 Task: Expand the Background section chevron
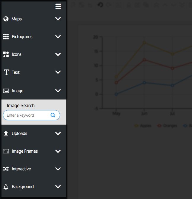58,187
